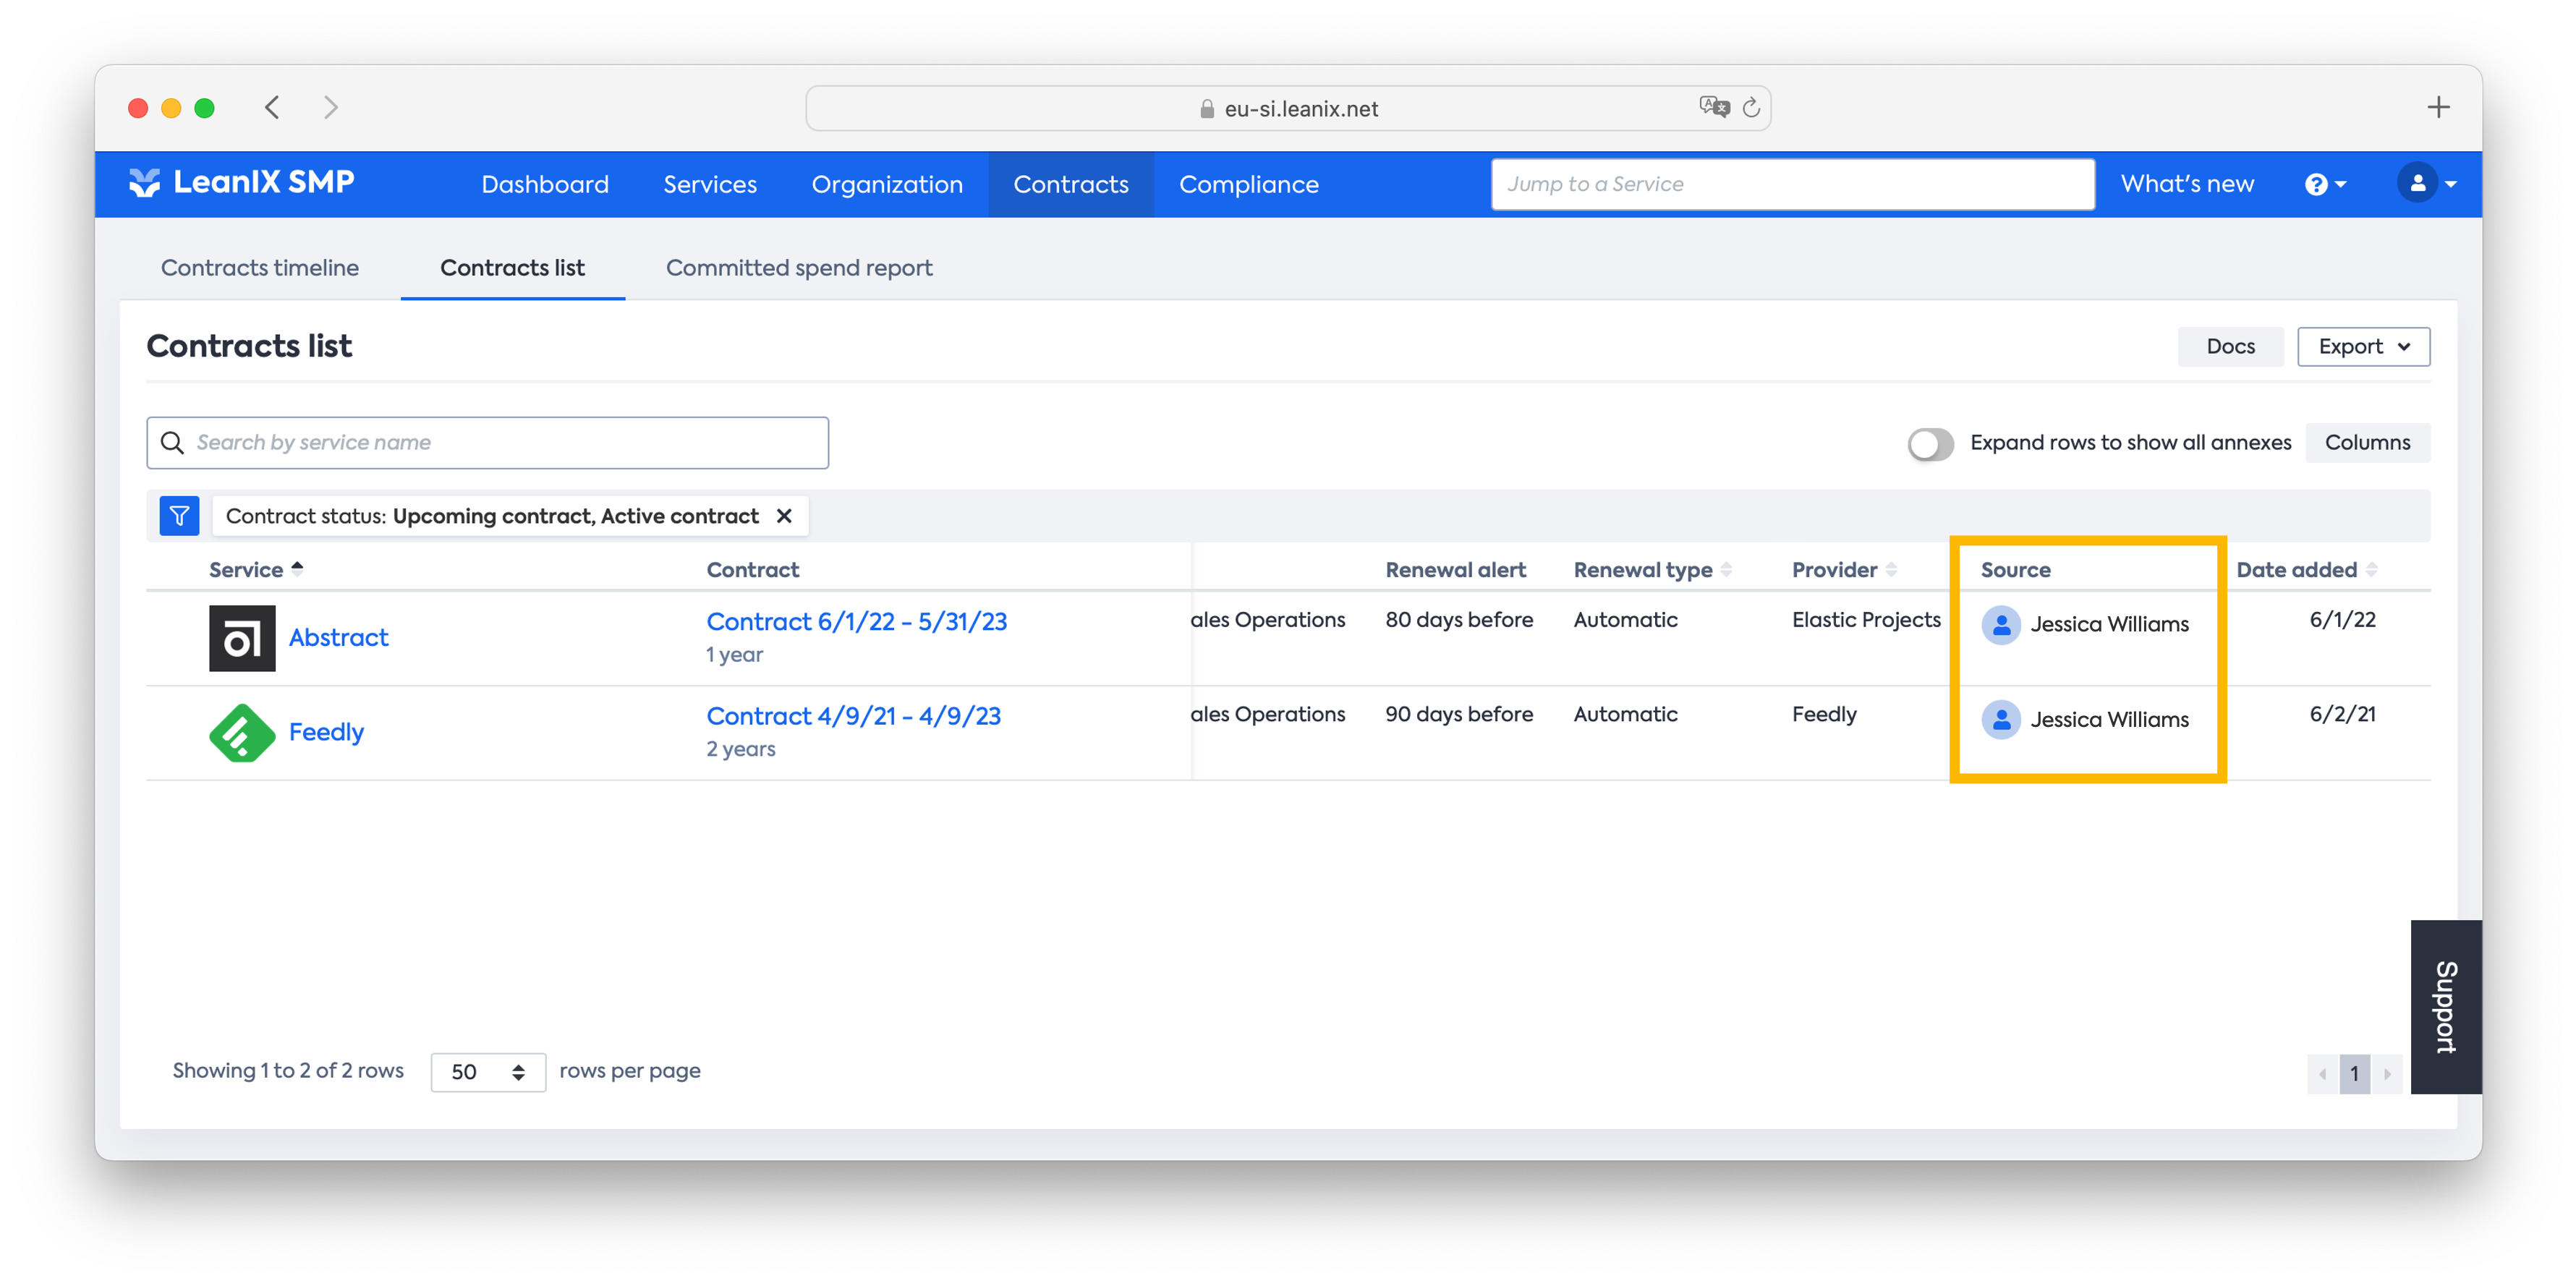Open Committed spend report tab
This screenshot has width=2576, height=1286.
pyautogui.click(x=799, y=268)
